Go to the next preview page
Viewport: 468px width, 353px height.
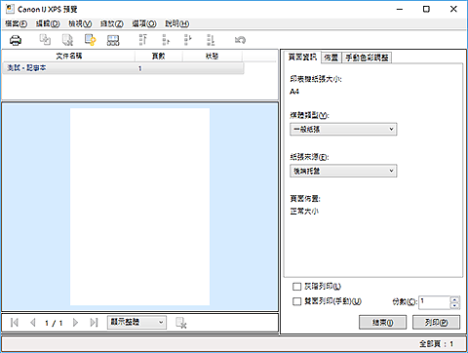tap(75, 323)
